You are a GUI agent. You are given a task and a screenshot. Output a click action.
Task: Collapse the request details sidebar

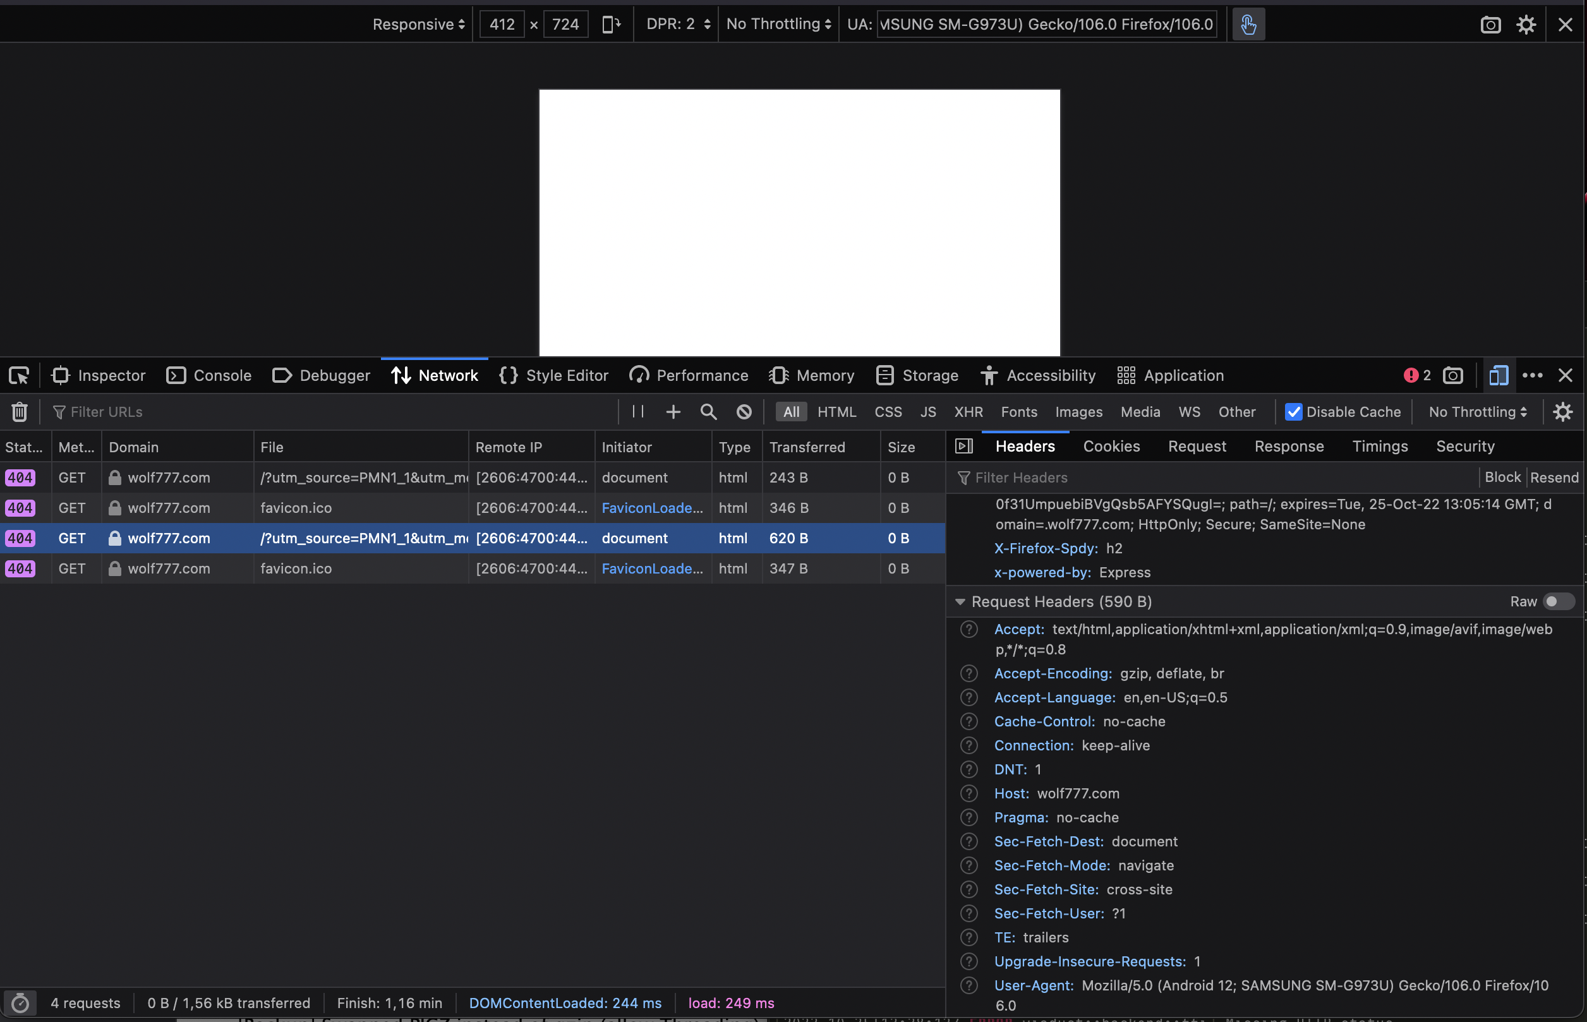(x=963, y=447)
